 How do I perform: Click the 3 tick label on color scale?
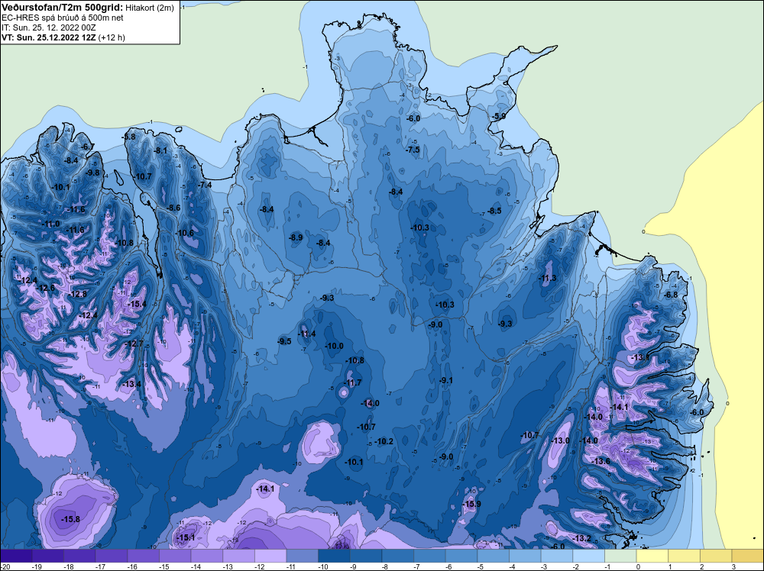(733, 566)
